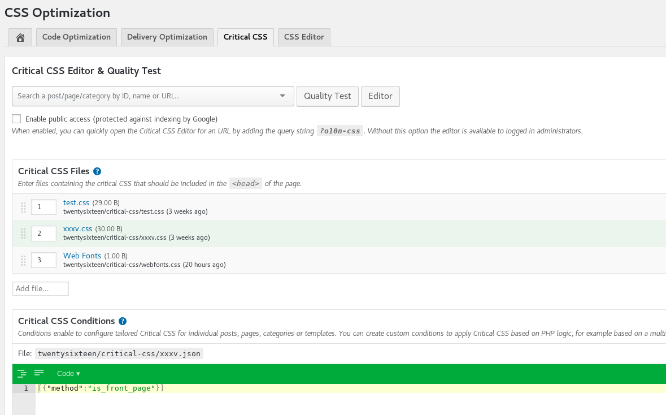The height and width of the screenshot is (415, 666).
Task: Click the Editor button
Action: tap(380, 96)
